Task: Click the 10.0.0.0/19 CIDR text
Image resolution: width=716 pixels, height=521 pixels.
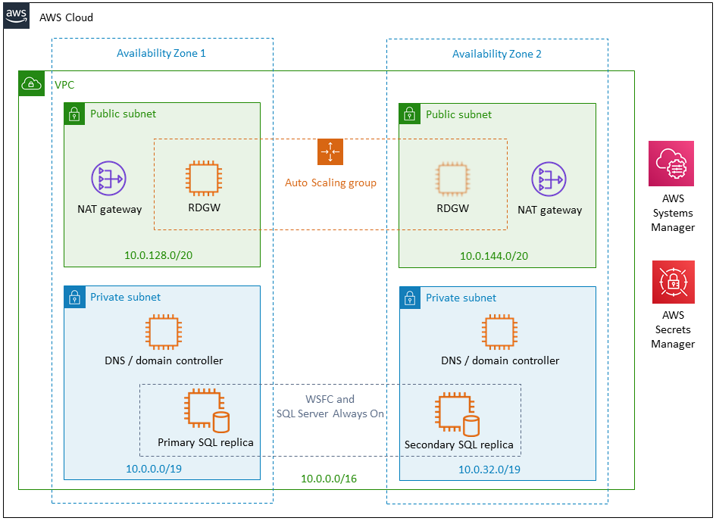Action: pos(154,469)
